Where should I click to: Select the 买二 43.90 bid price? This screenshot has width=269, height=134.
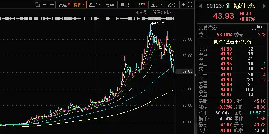[x=226, y=80]
